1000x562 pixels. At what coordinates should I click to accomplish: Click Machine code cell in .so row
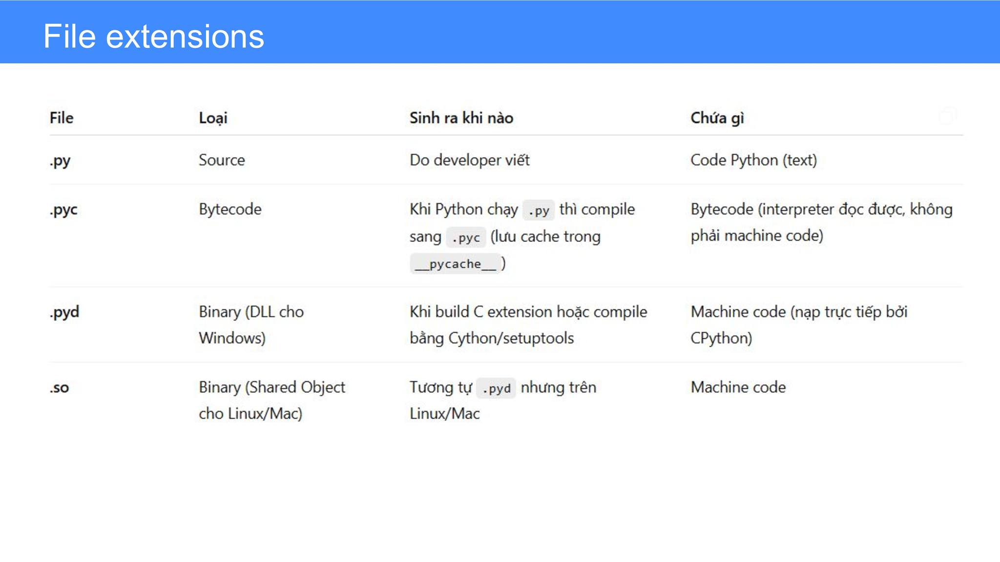[x=738, y=387]
